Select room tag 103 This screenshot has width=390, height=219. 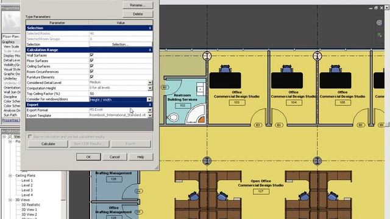[237, 103]
